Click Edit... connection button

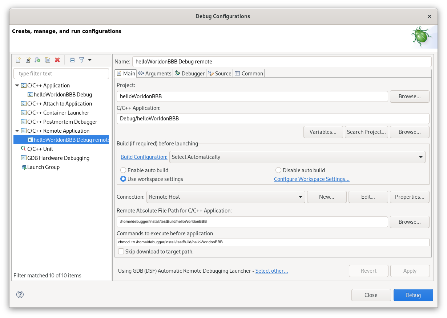368,197
